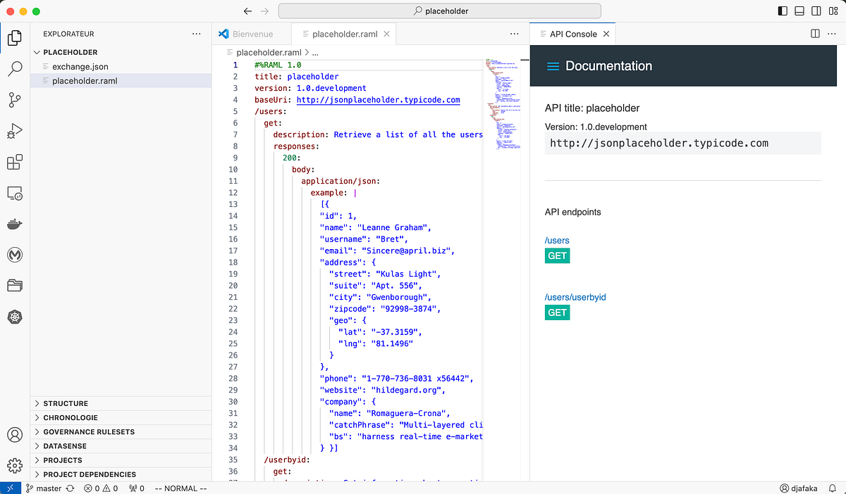Image resolution: width=846 pixels, height=494 pixels.
Task: Open the Remote Explorer icon
Action: coord(14,193)
